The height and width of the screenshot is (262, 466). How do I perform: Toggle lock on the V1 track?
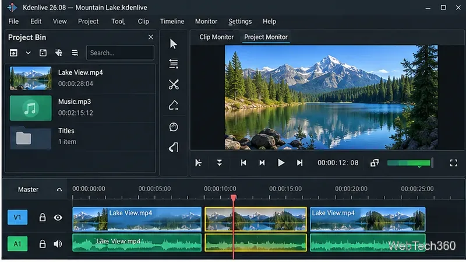click(x=43, y=217)
